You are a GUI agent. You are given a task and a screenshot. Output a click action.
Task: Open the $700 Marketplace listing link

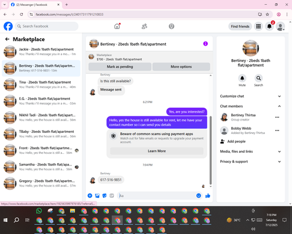(x=119, y=59)
